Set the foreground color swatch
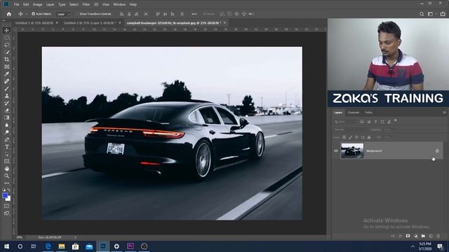The image size is (449, 252). click(5, 195)
